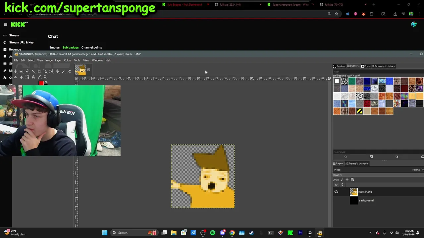
Task: Toggle lock alpha channel icon
Action: pyautogui.click(x=352, y=179)
